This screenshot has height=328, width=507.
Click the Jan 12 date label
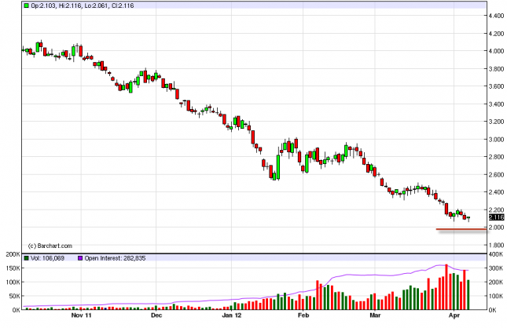pyautogui.click(x=232, y=315)
